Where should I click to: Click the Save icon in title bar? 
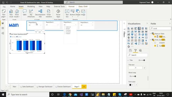coord(3,2)
